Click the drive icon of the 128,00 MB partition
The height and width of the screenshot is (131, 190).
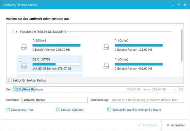[106, 47]
